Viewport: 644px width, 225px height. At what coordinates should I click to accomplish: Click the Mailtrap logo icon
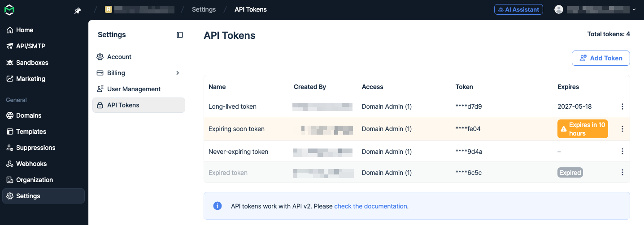(9, 10)
